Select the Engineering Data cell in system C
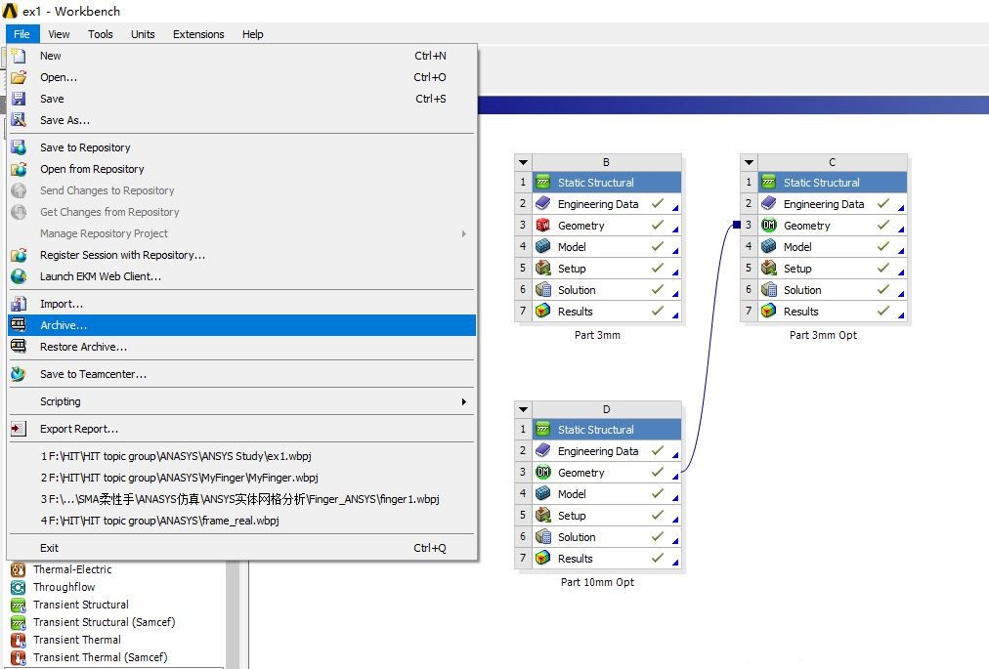989x669 pixels. point(833,204)
